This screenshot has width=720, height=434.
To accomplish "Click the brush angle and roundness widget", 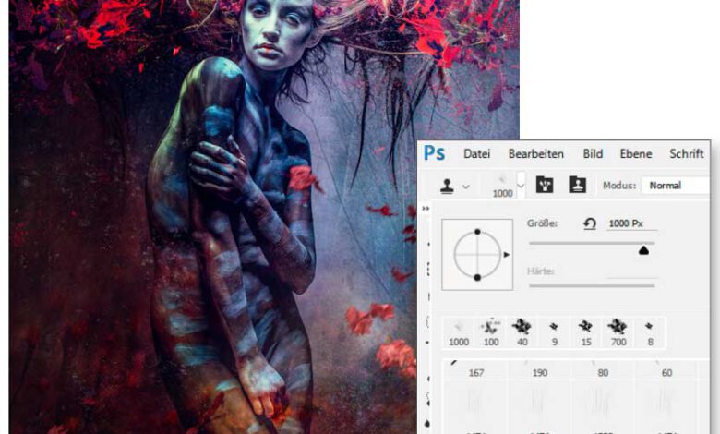I will 477,255.
